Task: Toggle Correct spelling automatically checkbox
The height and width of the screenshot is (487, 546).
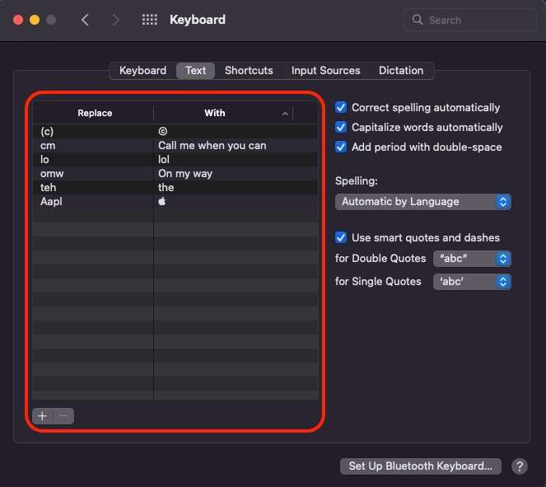Action: 341,107
